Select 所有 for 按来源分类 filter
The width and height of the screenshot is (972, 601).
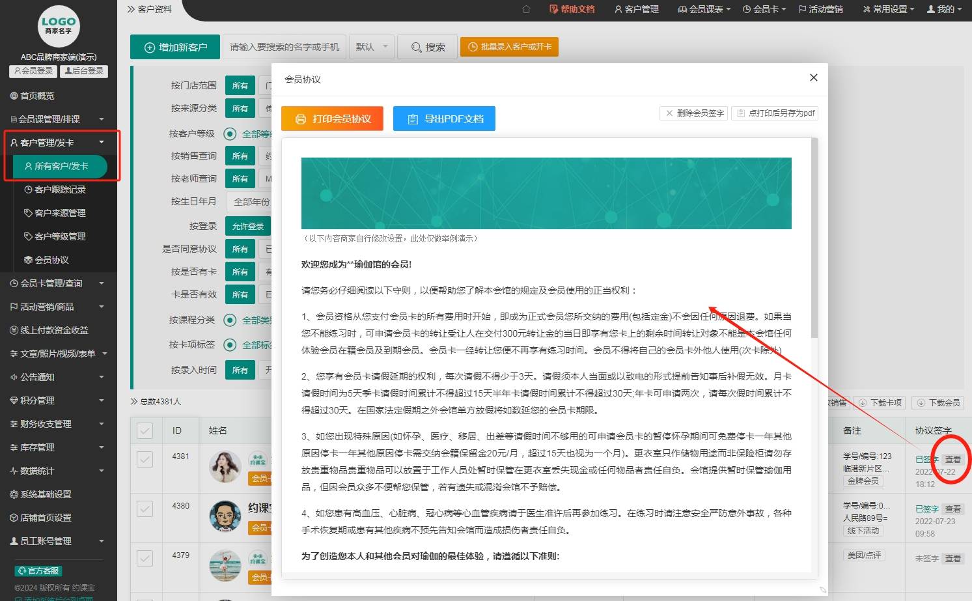tap(240, 108)
